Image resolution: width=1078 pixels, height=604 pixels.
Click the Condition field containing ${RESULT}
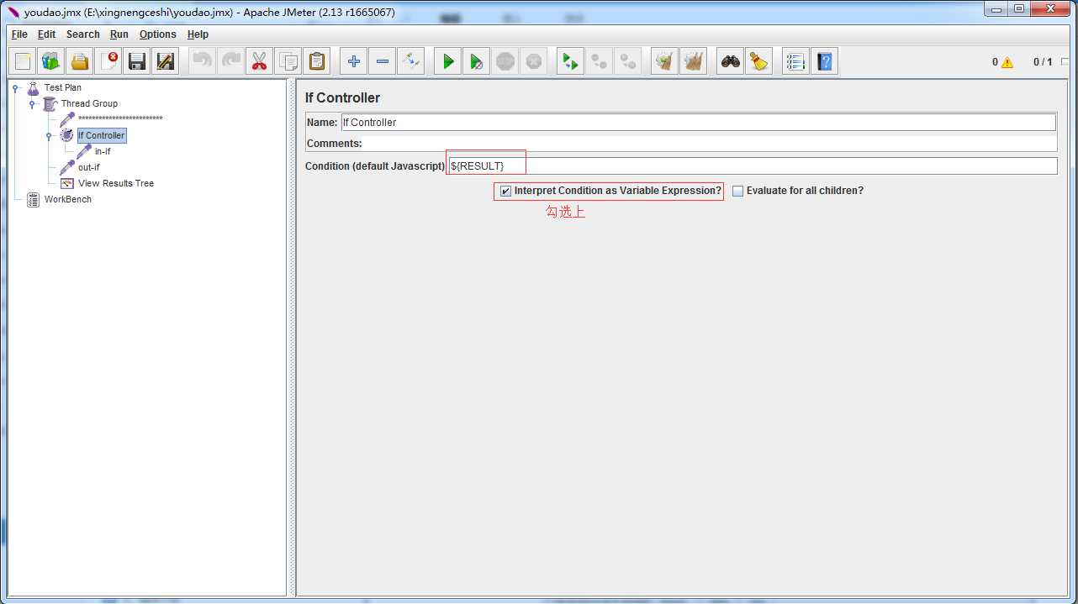752,165
